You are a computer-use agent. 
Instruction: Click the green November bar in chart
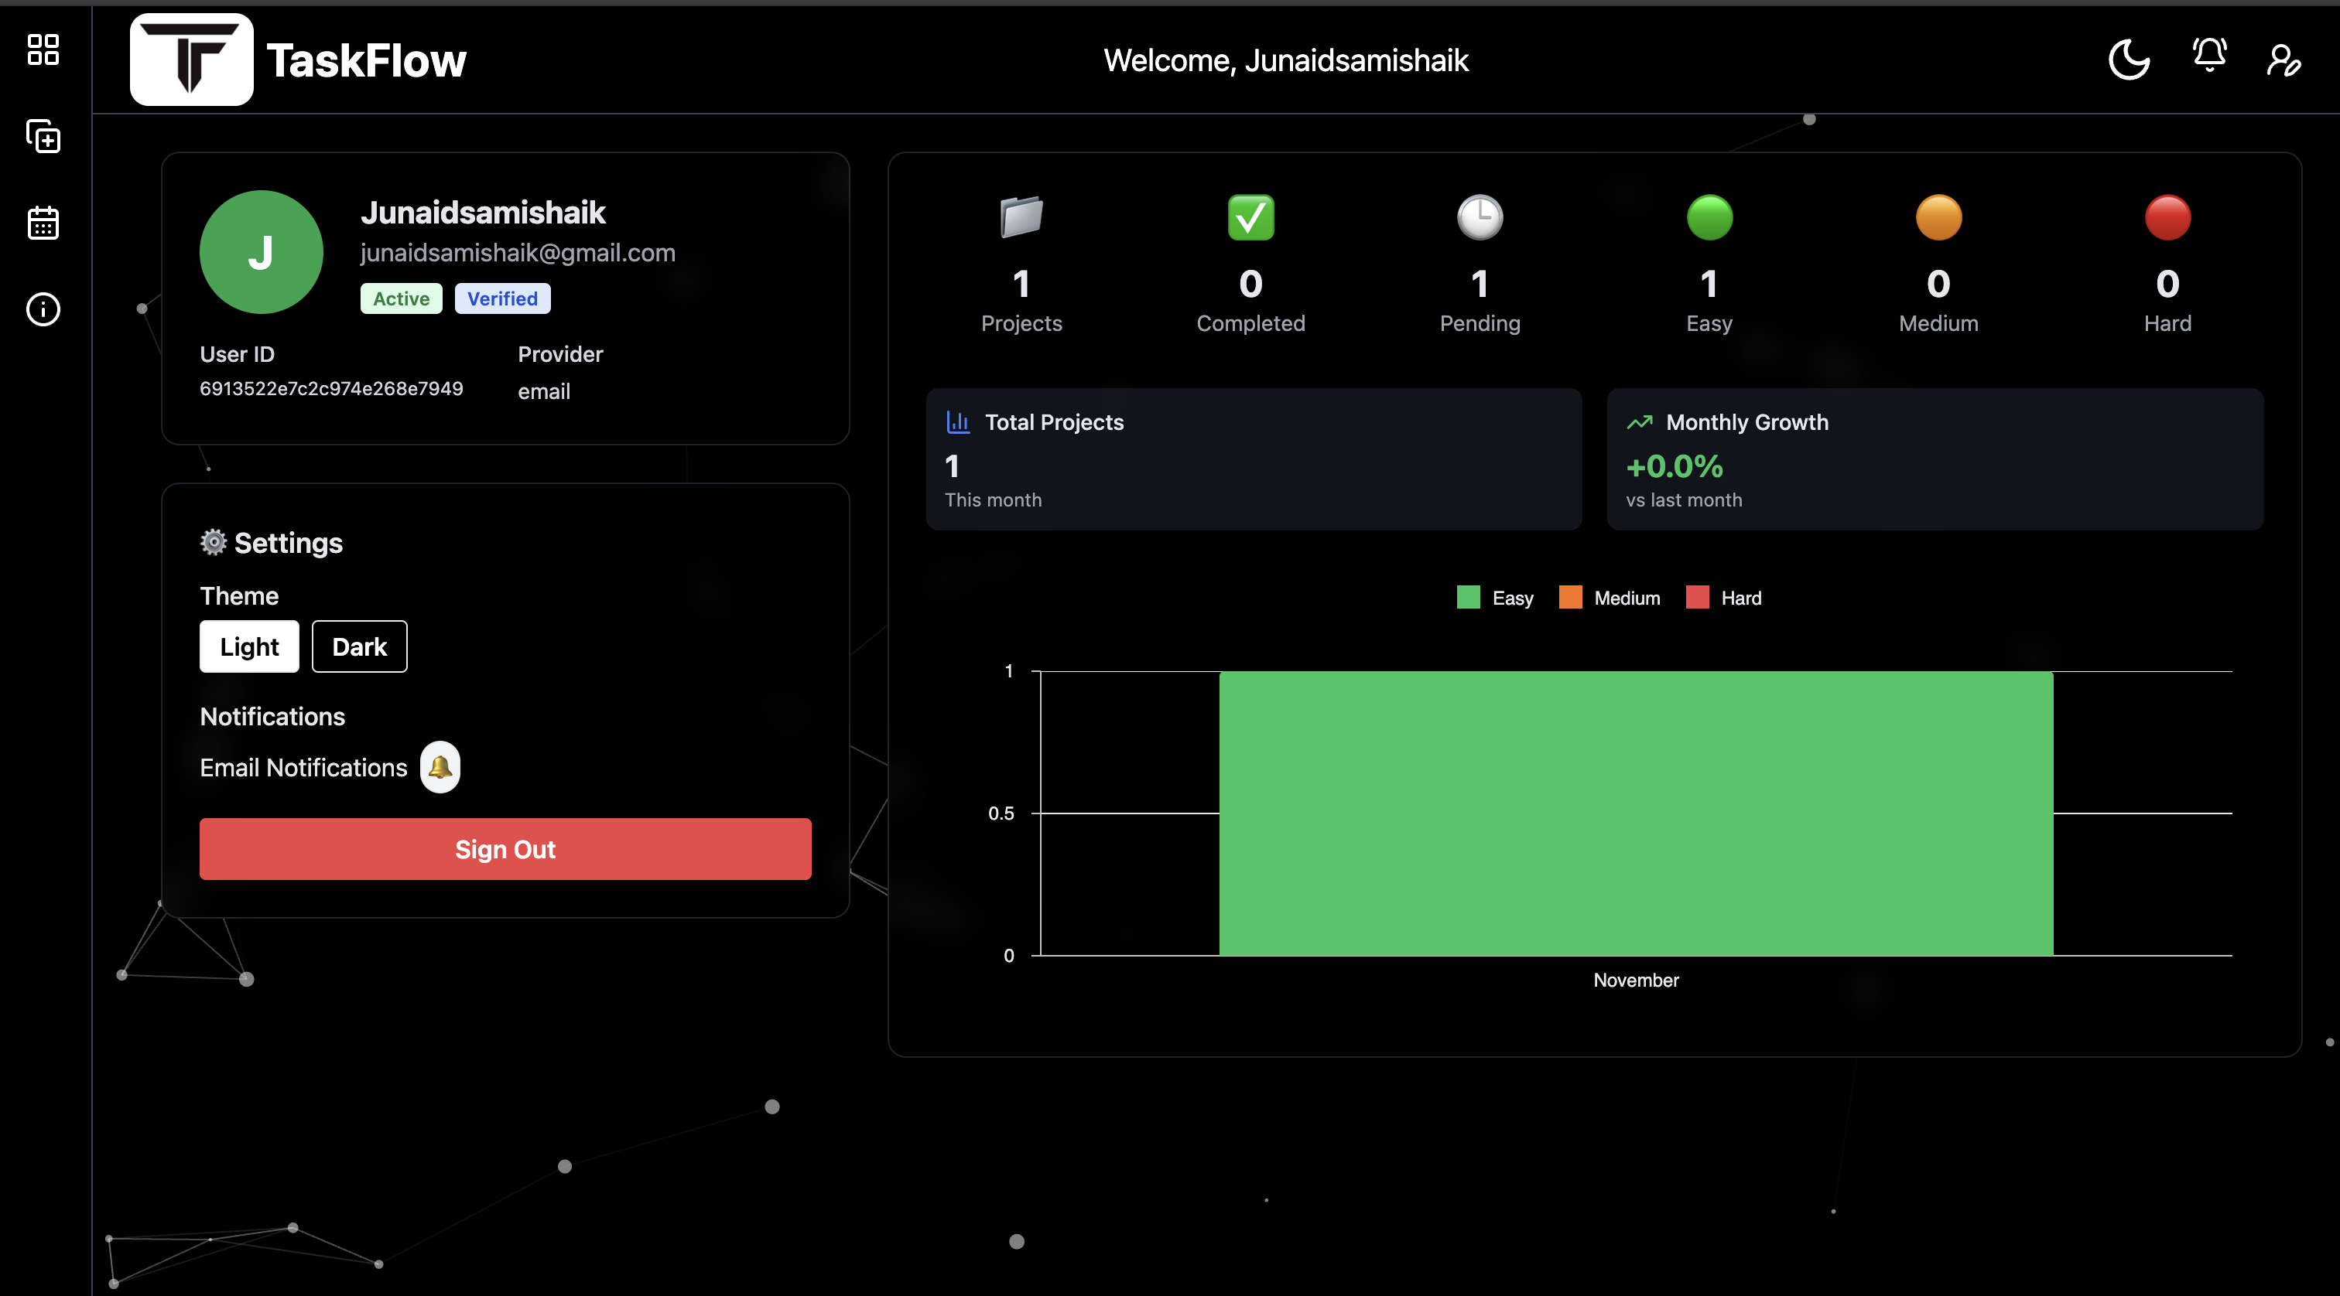[1635, 813]
